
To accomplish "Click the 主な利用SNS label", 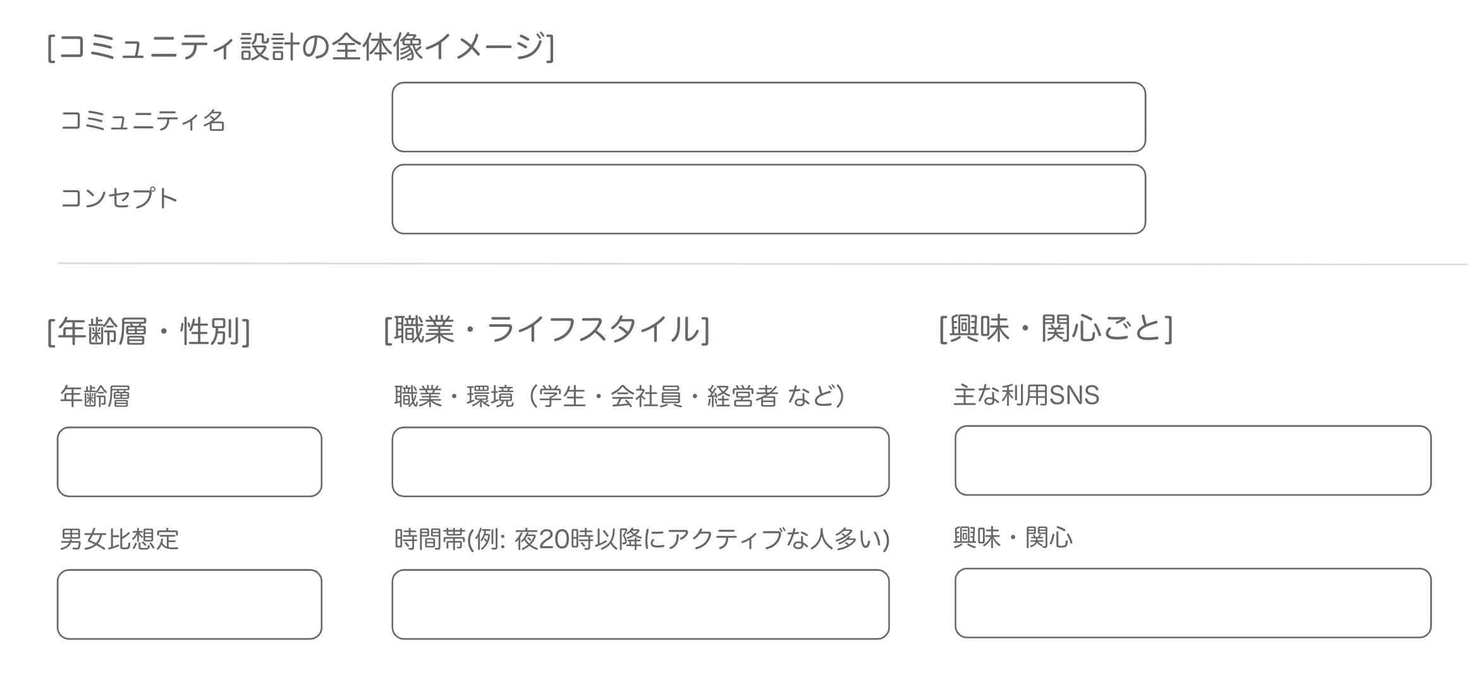I will [x=1026, y=396].
